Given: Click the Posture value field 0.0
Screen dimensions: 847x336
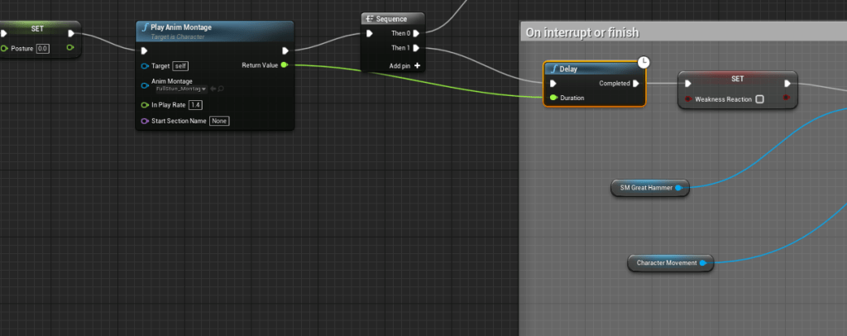Looking at the screenshot, I should click(x=43, y=49).
